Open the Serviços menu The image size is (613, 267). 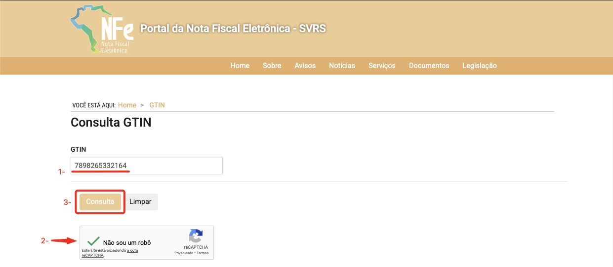coord(382,66)
